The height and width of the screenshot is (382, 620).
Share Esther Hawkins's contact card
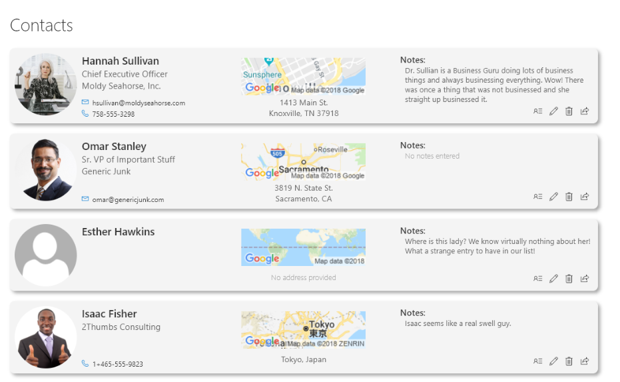point(585,279)
